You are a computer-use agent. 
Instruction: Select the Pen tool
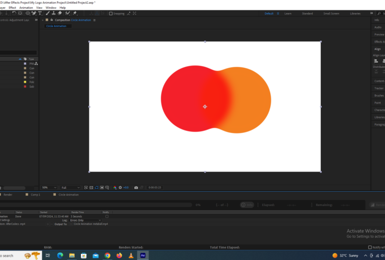(x=34, y=13)
